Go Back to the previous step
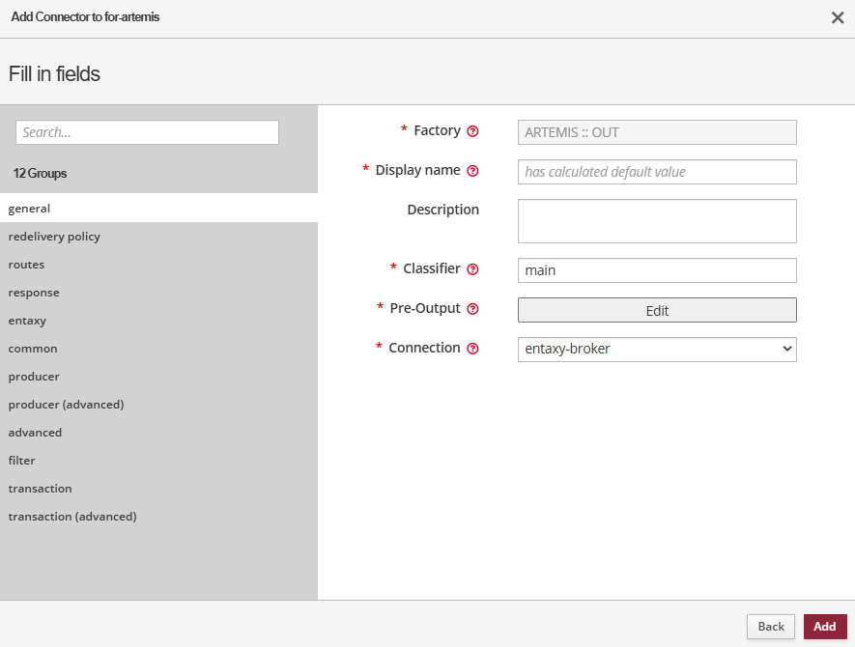Screen dimensions: 855x647 click(770, 627)
